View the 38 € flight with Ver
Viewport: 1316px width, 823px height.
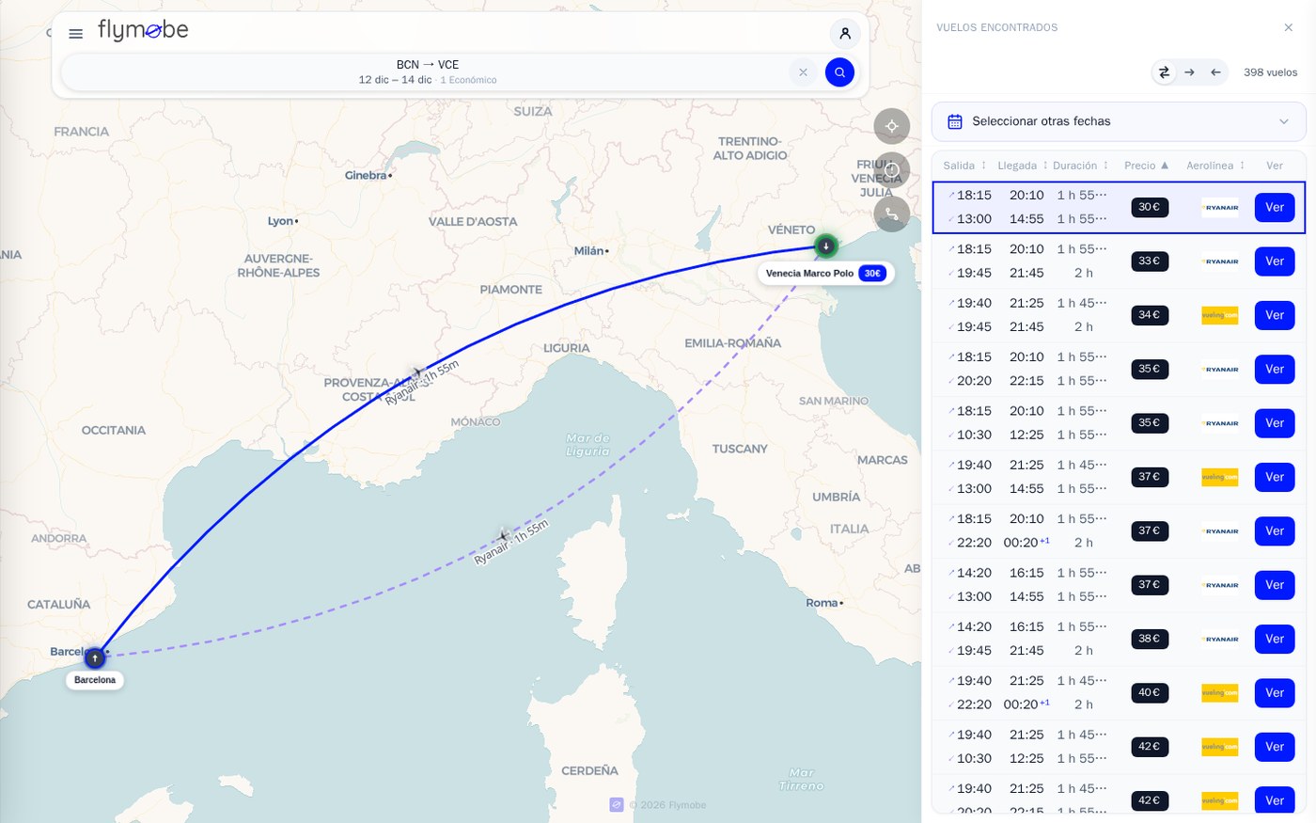[x=1275, y=639]
